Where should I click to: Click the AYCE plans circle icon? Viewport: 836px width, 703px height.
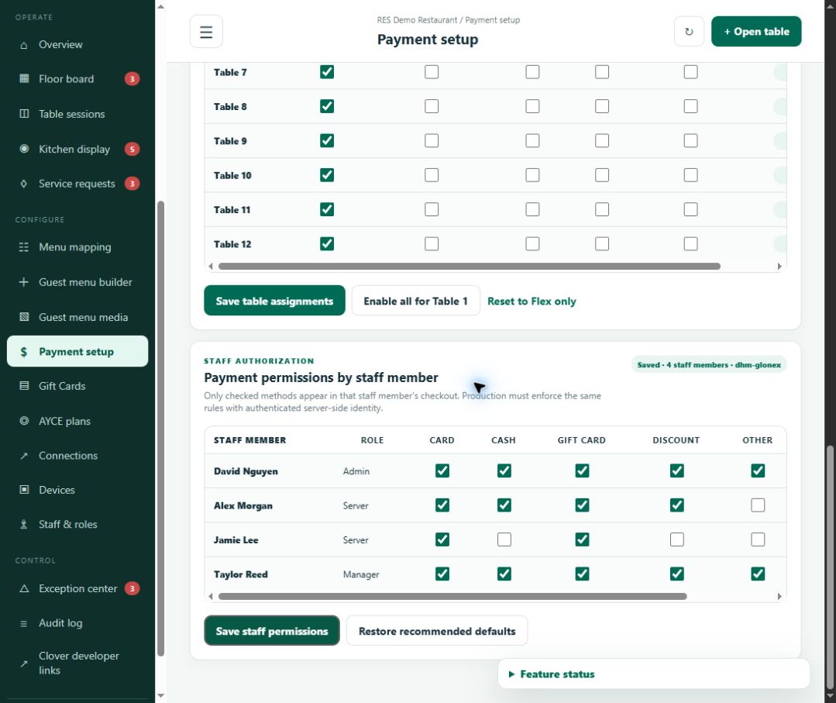[24, 421]
